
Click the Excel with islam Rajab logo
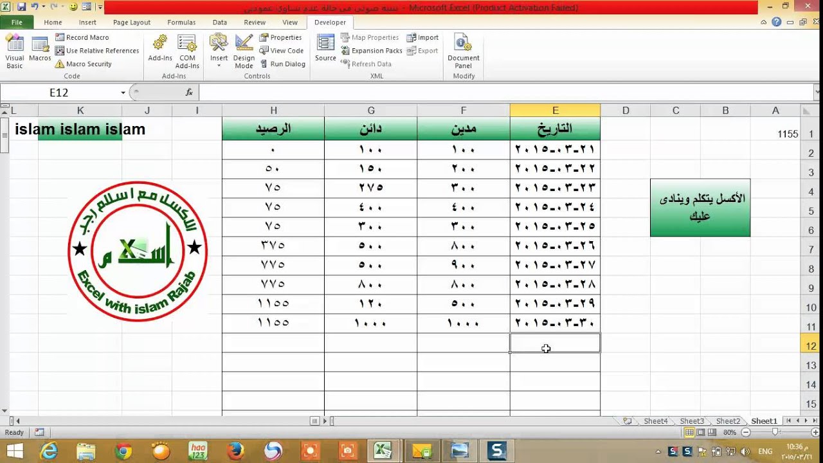coord(138,251)
